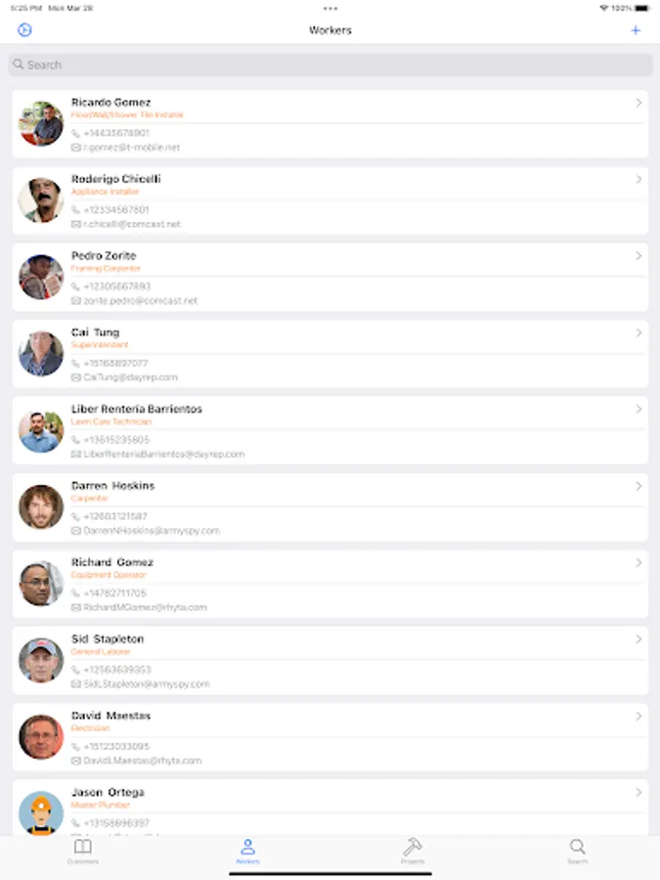
Task: Tap email icon for Roderigo Chicelli
Action: [75, 224]
